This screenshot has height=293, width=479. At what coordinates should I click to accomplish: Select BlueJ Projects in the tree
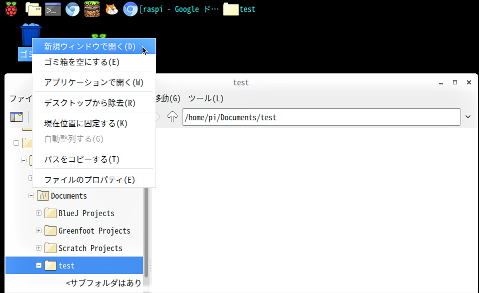[86, 213]
